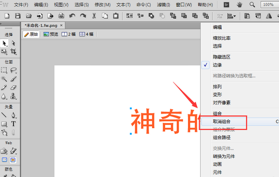279x177 pixels.
Task: Select the Brush tool
Action: tap(14, 79)
